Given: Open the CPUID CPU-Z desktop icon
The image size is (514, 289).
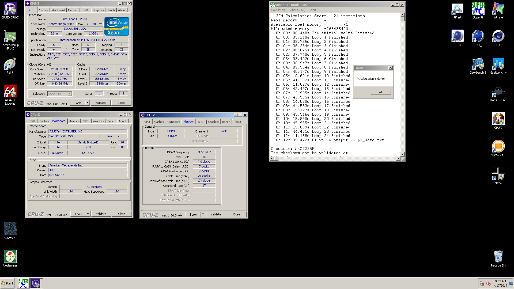Looking at the screenshot, I should pos(10,11).
